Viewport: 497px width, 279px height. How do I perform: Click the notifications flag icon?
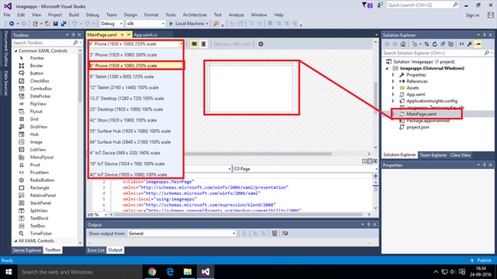click(x=367, y=5)
